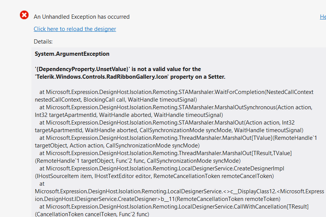The image size is (326, 217).
Task: Click the CancellationToken cancelToken parameters line
Action: [x=92, y=214]
